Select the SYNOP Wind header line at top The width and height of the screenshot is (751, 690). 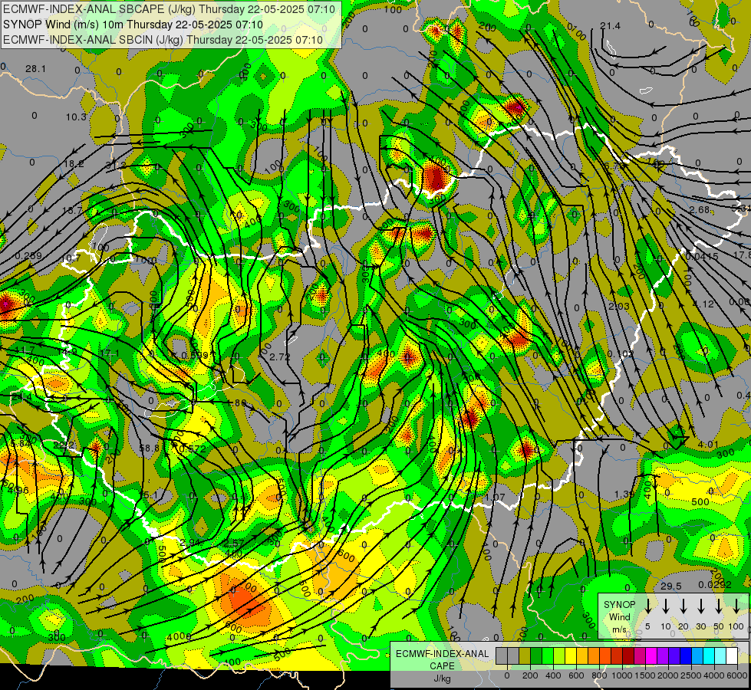pyautogui.click(x=133, y=25)
